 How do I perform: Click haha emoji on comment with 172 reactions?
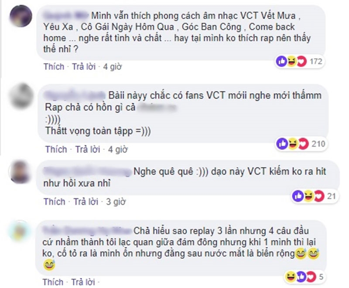pos(291,61)
